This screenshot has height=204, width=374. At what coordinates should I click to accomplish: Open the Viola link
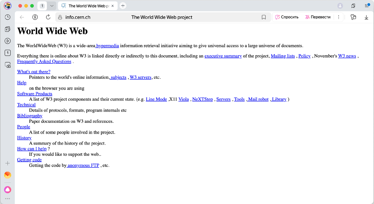(x=184, y=99)
